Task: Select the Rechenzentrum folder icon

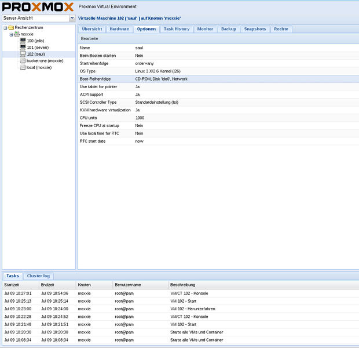Action: click(11, 27)
